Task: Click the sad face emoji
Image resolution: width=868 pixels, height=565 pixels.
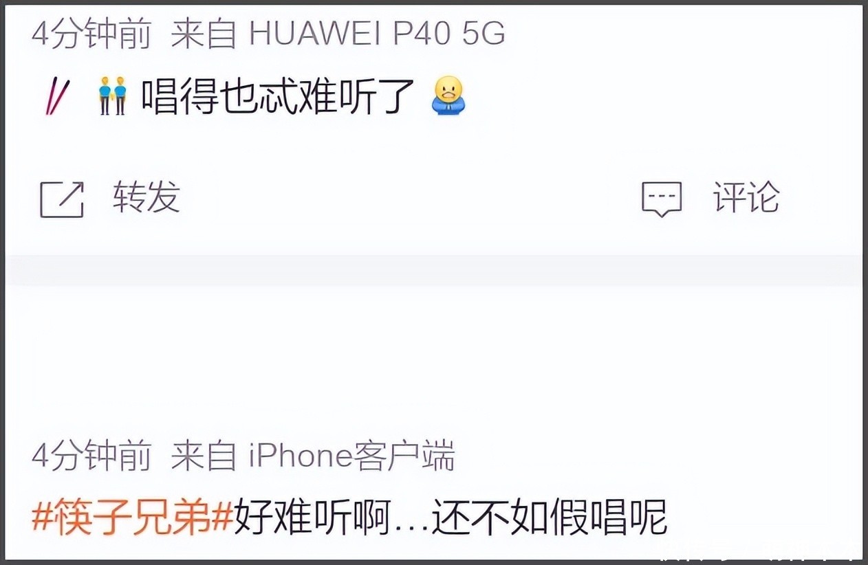Action: tap(448, 96)
